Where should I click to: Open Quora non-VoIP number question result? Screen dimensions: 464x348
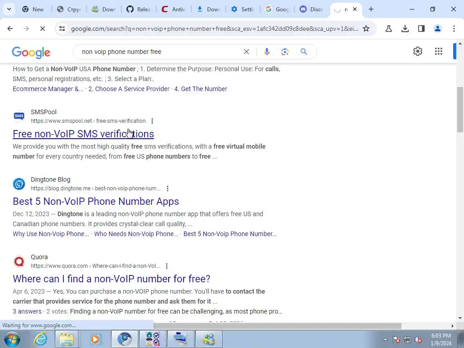coord(111,279)
